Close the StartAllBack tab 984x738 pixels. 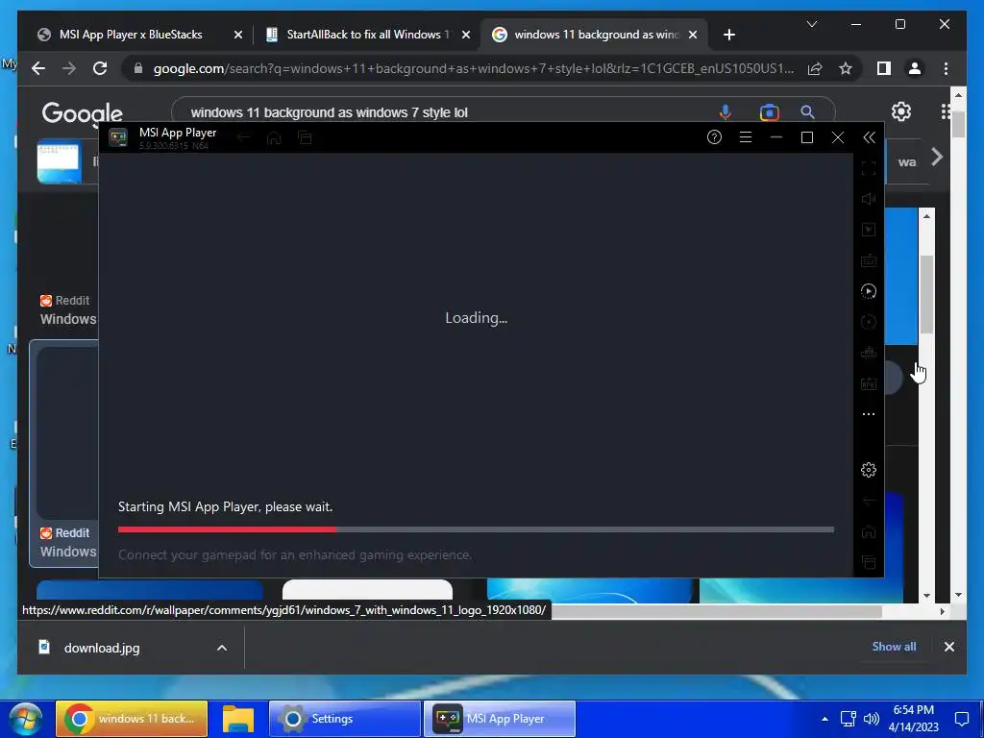point(466,35)
